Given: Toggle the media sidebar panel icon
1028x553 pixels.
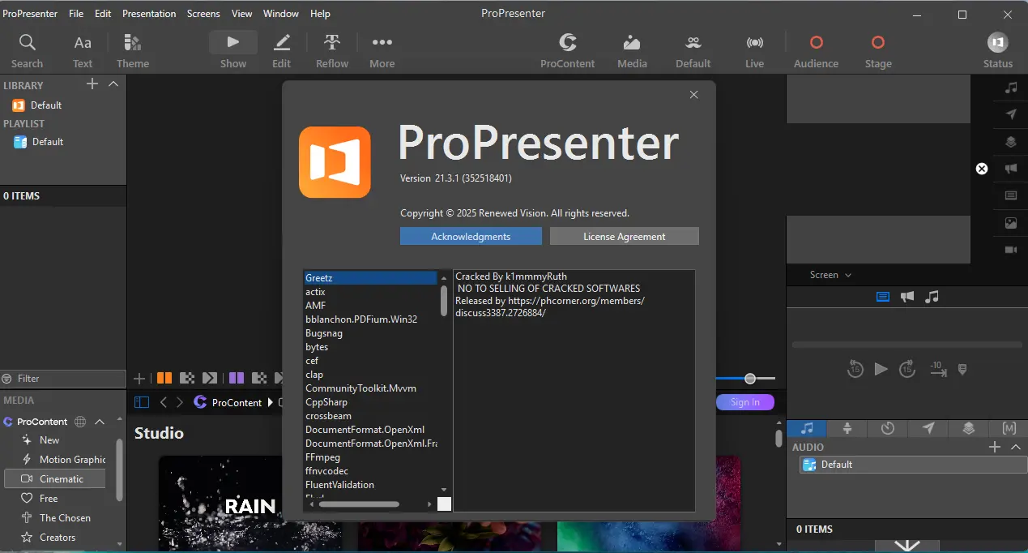Looking at the screenshot, I should click(x=142, y=402).
